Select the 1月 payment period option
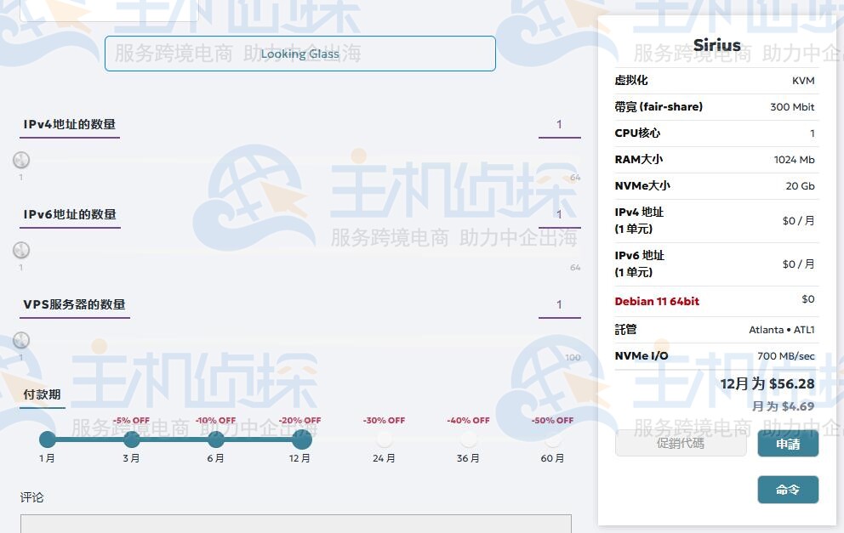 48,439
